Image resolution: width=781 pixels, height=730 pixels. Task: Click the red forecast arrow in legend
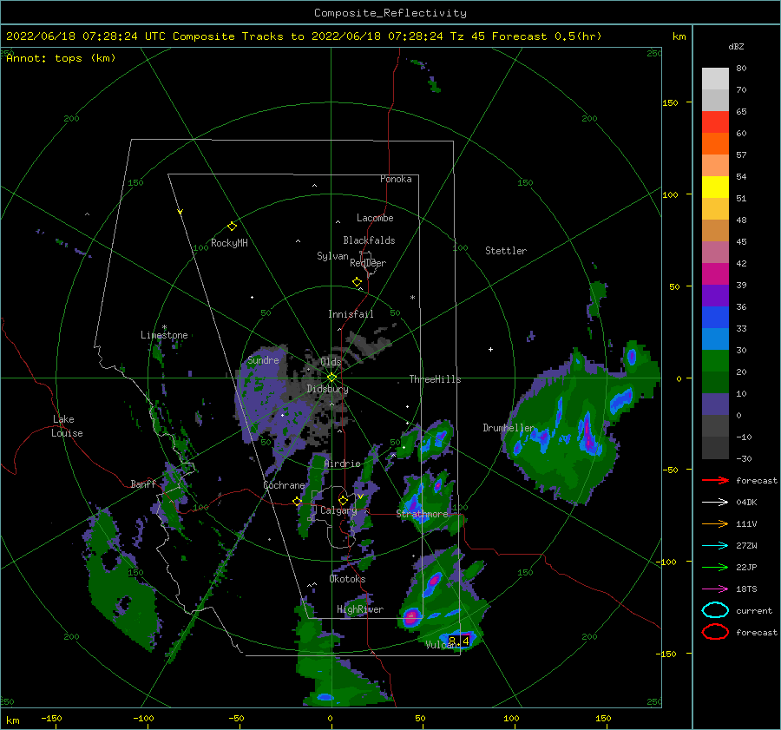click(715, 480)
